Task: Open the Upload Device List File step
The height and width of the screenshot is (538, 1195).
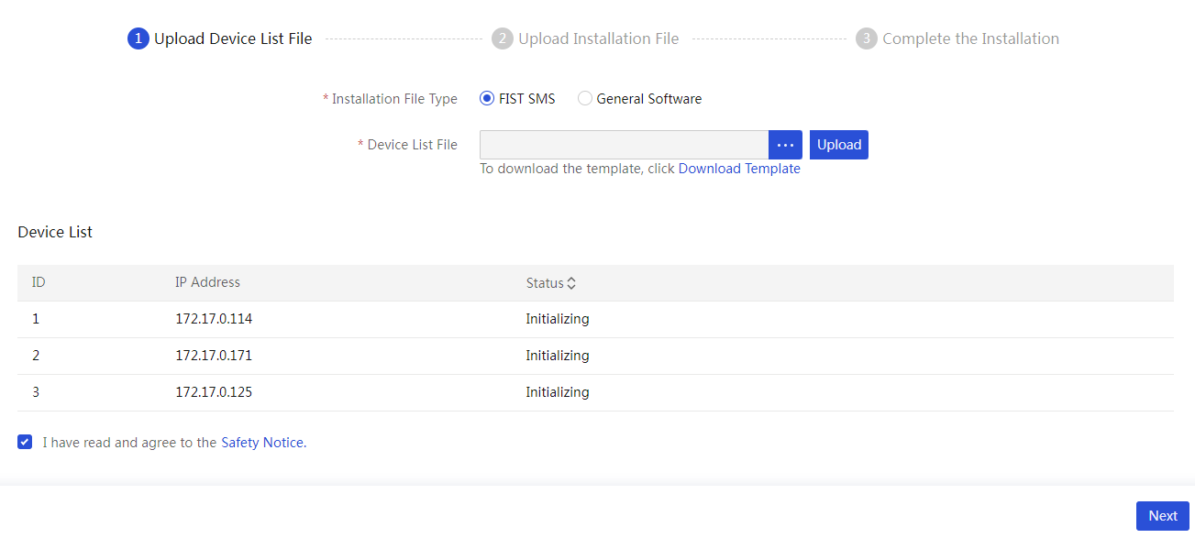Action: [233, 38]
